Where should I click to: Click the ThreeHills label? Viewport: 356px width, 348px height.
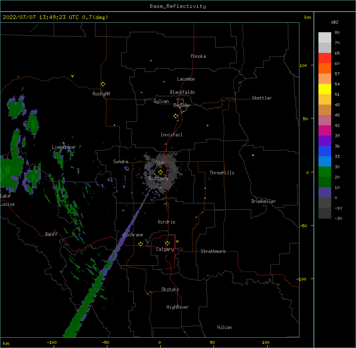[x=222, y=173]
